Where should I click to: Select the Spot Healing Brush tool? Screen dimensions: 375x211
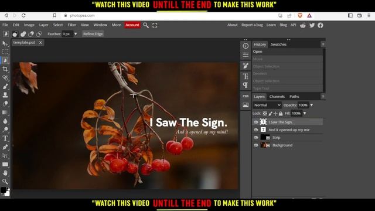tap(5, 78)
